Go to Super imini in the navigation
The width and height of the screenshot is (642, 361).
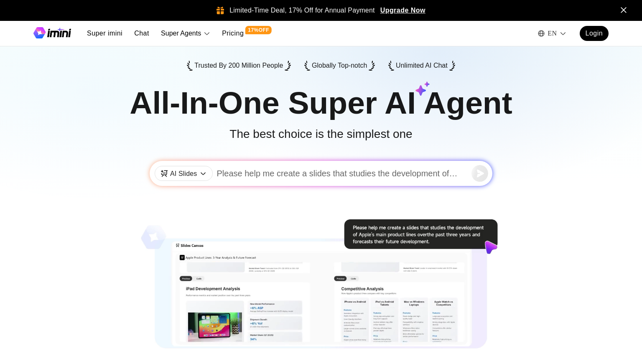pos(104,33)
